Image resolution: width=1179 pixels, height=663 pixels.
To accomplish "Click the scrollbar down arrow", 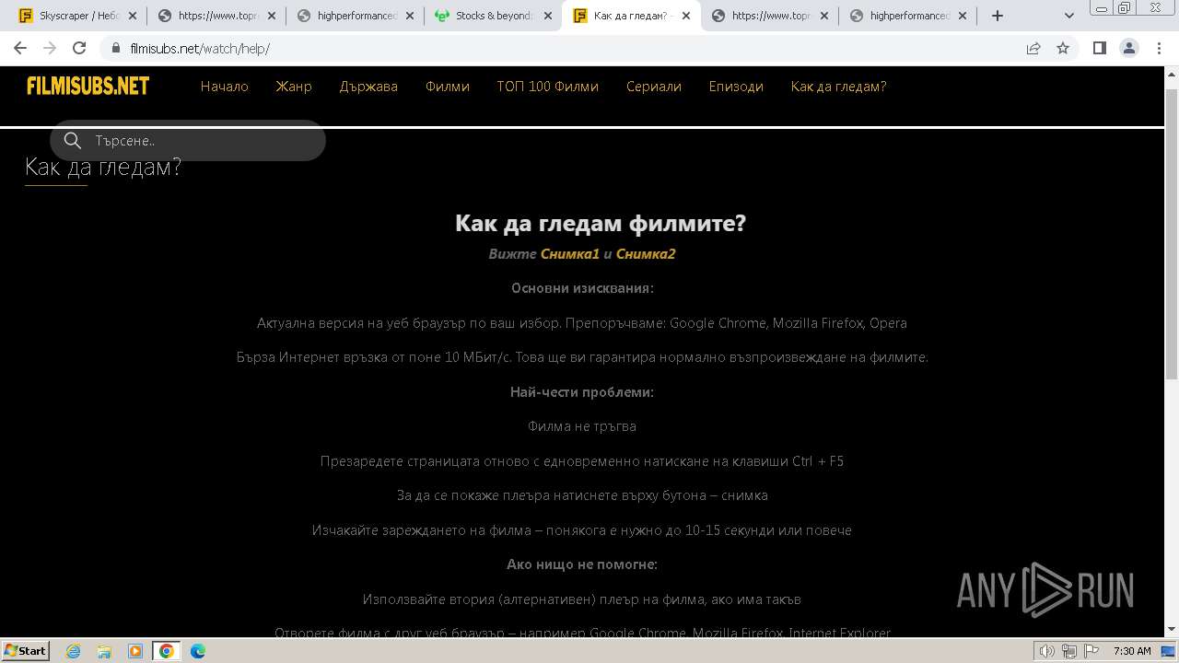I will tap(1171, 630).
